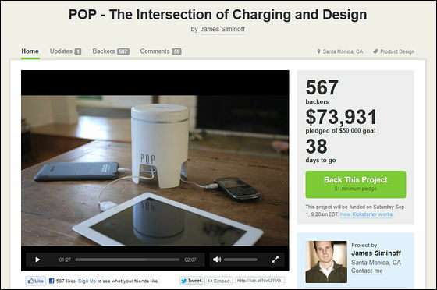Open video in fullscreen mode

coord(275,260)
